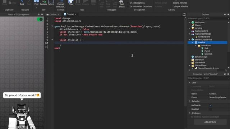Screen dimensions: 230x129
Task: Collapse ServerScriptService tree node
Action: (x=189, y=40)
